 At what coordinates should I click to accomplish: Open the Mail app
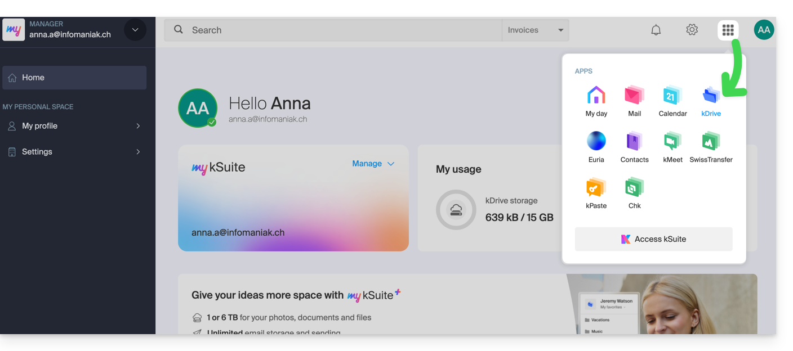click(x=634, y=96)
